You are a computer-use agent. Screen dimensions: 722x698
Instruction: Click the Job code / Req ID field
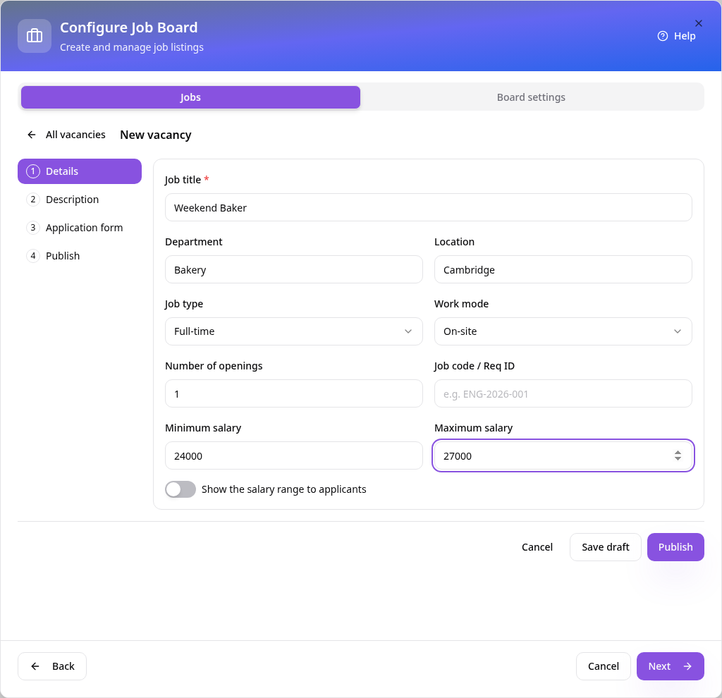563,393
